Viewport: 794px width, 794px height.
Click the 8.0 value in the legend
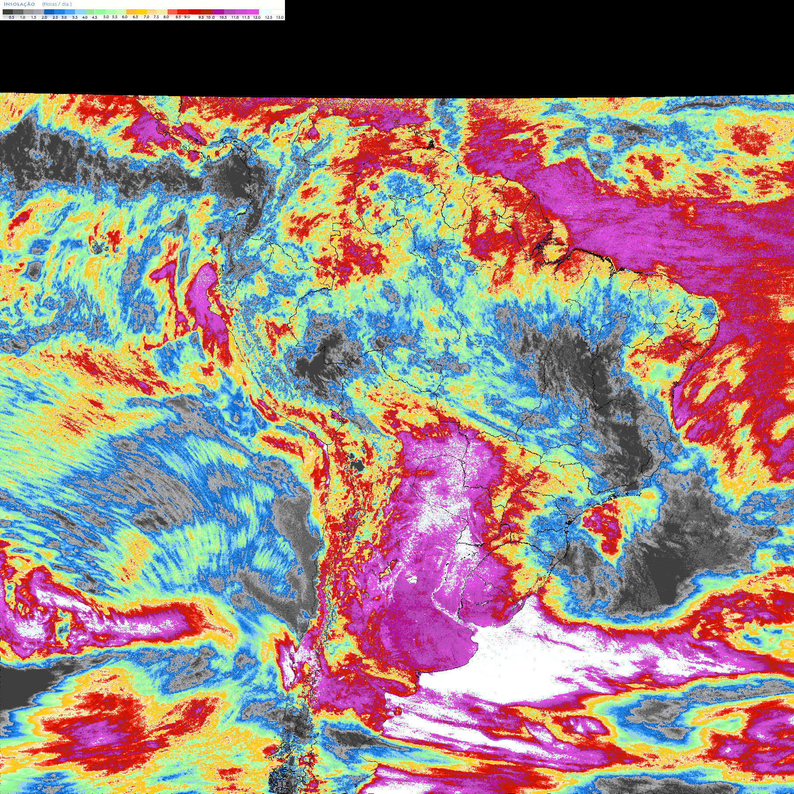tap(166, 17)
